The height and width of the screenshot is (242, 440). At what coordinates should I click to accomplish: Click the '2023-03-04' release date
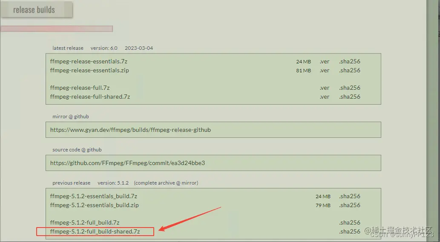[x=139, y=48]
